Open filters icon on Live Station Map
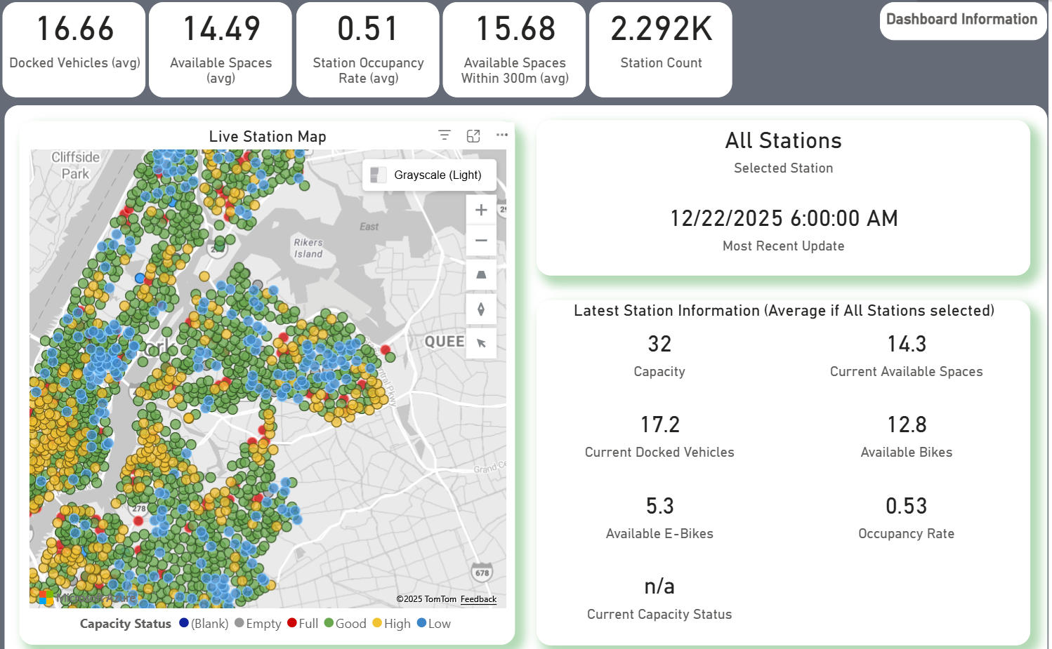This screenshot has width=1052, height=649. click(445, 135)
